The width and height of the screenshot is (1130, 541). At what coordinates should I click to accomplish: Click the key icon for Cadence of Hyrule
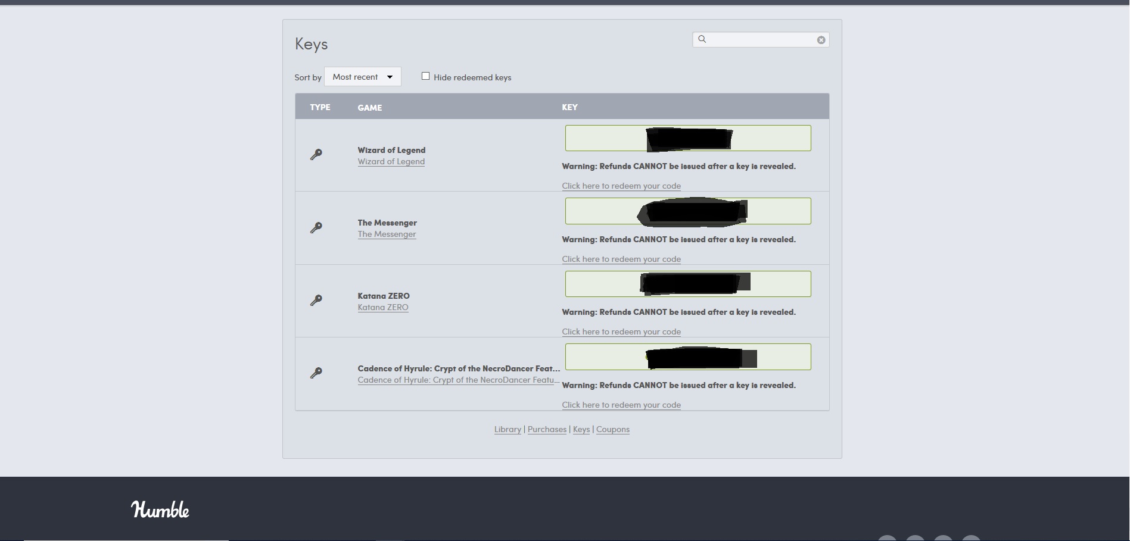[316, 373]
